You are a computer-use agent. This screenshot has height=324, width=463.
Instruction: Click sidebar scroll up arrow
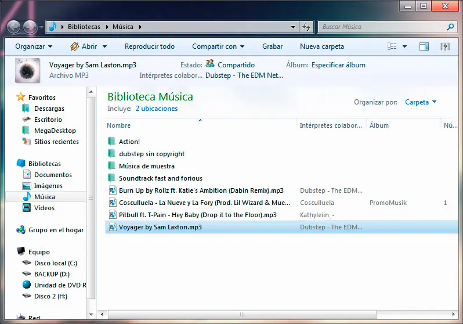point(91,92)
